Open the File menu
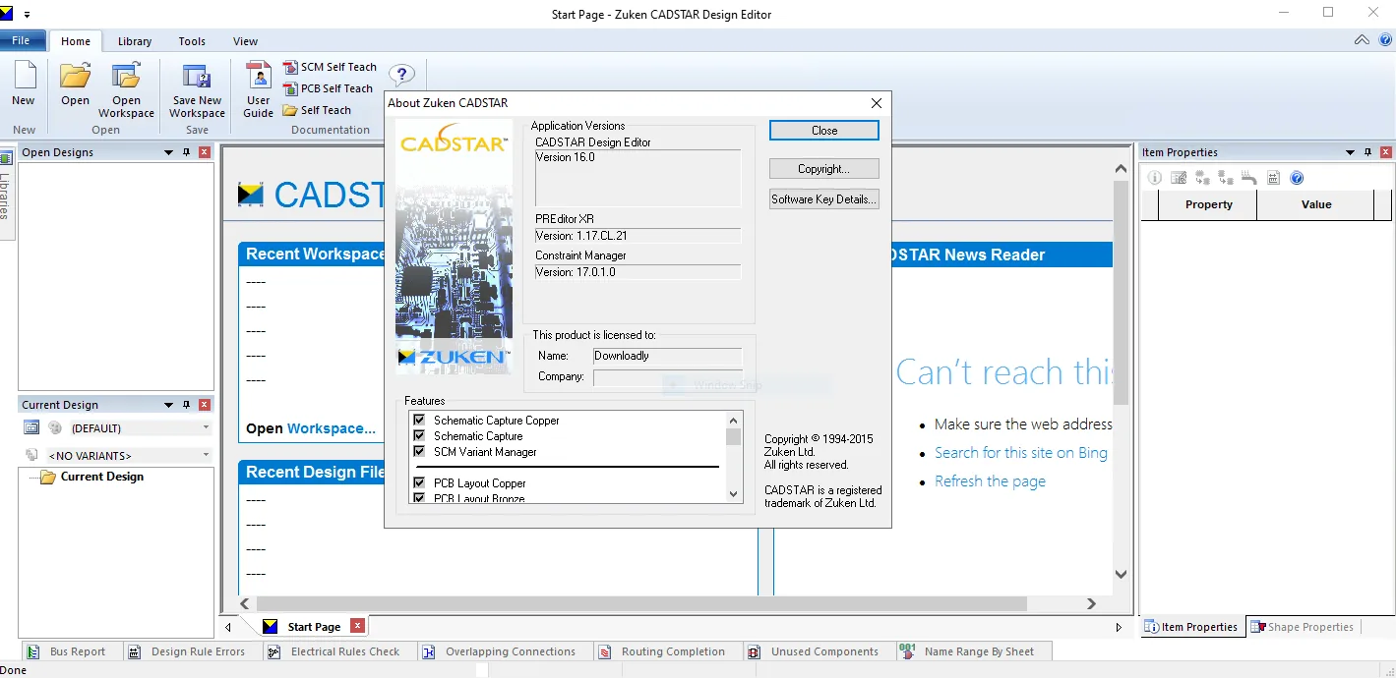The image size is (1396, 678). 21,40
